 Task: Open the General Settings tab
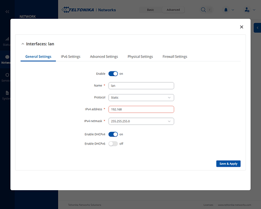click(x=38, y=57)
